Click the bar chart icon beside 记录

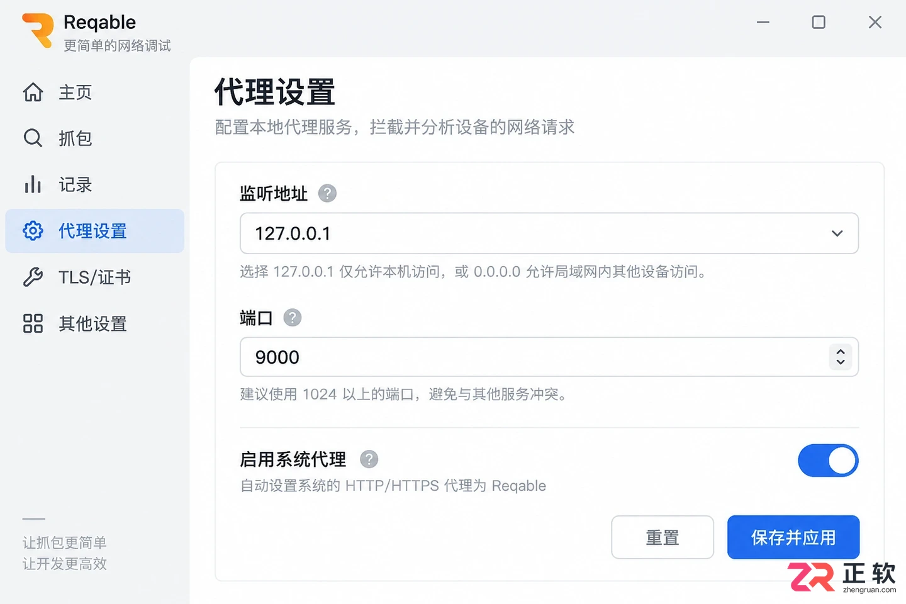[x=33, y=184]
